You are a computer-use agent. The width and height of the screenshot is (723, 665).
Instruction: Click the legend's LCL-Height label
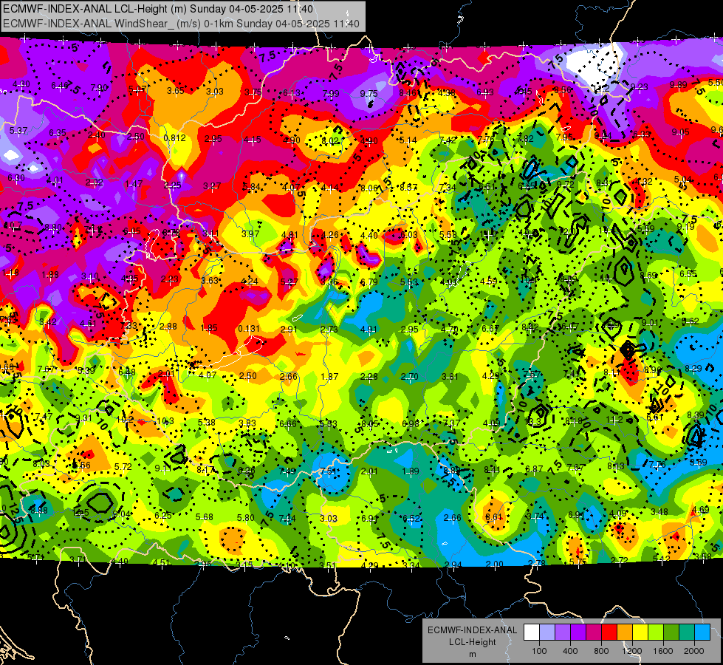[x=472, y=642]
